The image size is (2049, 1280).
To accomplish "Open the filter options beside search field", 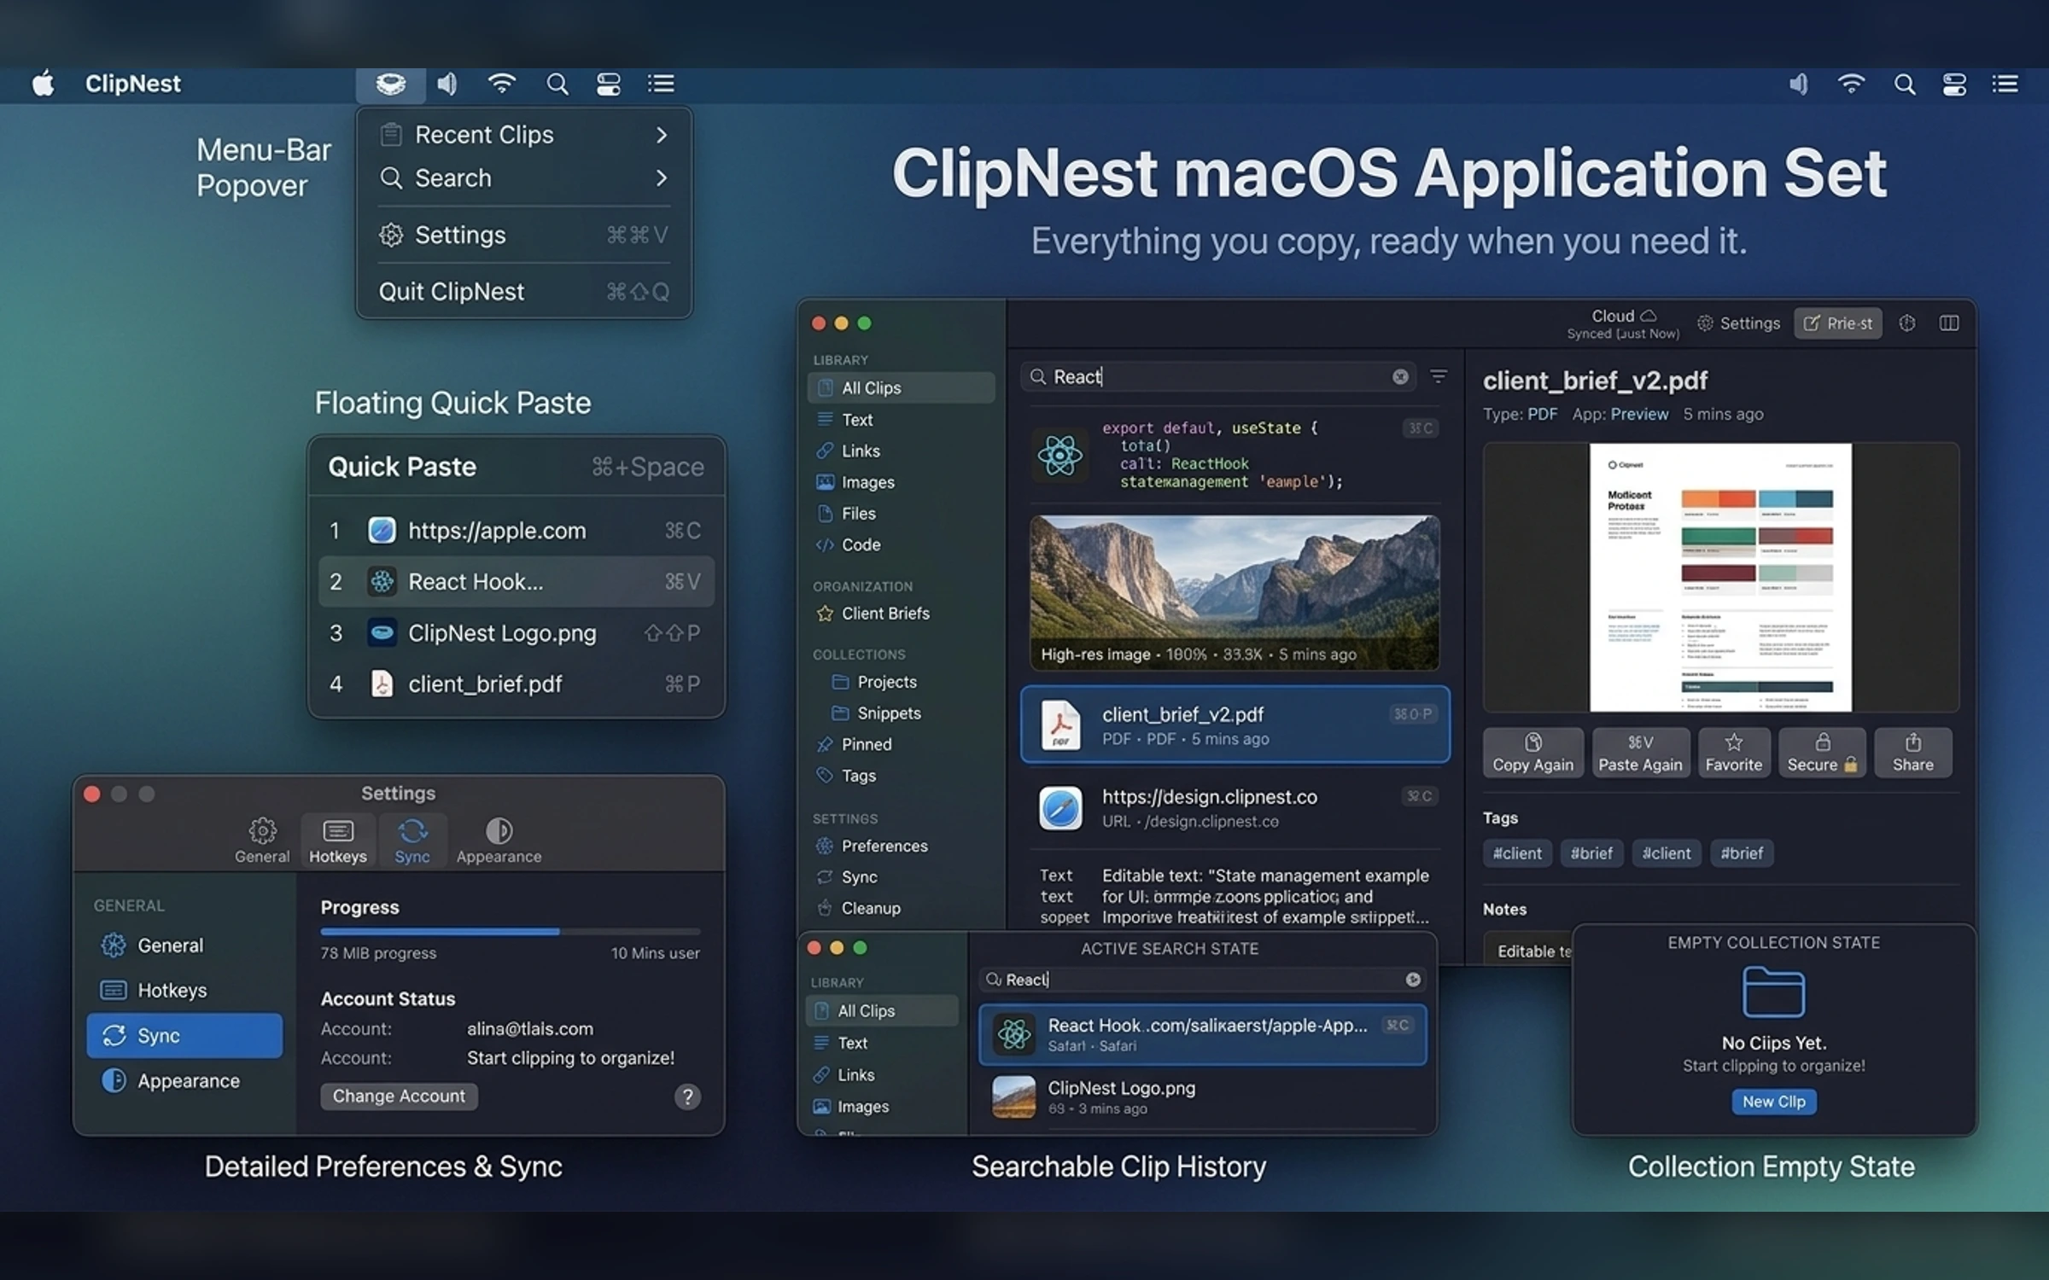I will pos(1439,376).
